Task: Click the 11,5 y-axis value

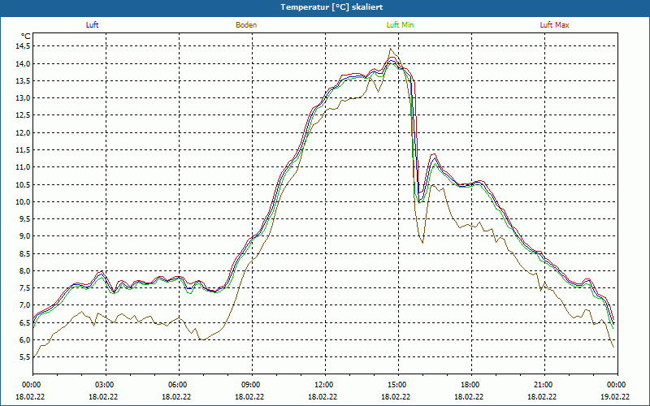Action: (23, 150)
